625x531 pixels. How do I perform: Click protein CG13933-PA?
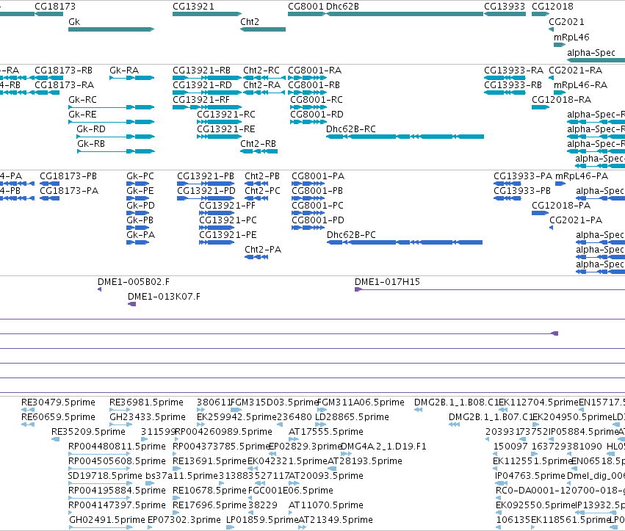point(507,184)
